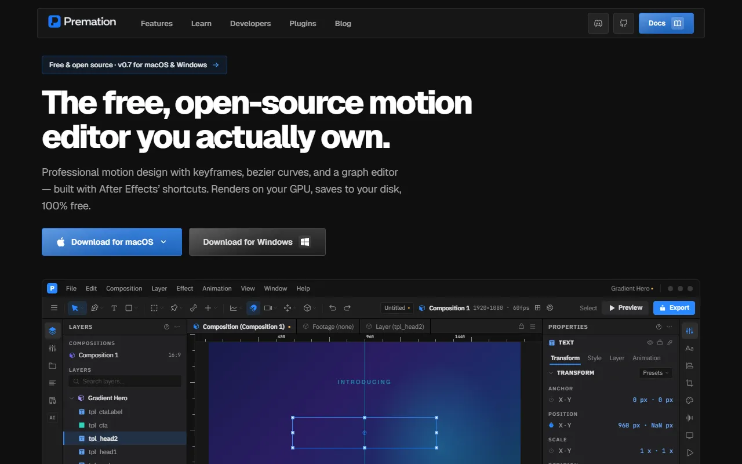The width and height of the screenshot is (742, 464).
Task: Open the audio waveform icon in right sidebar
Action: tap(689, 418)
